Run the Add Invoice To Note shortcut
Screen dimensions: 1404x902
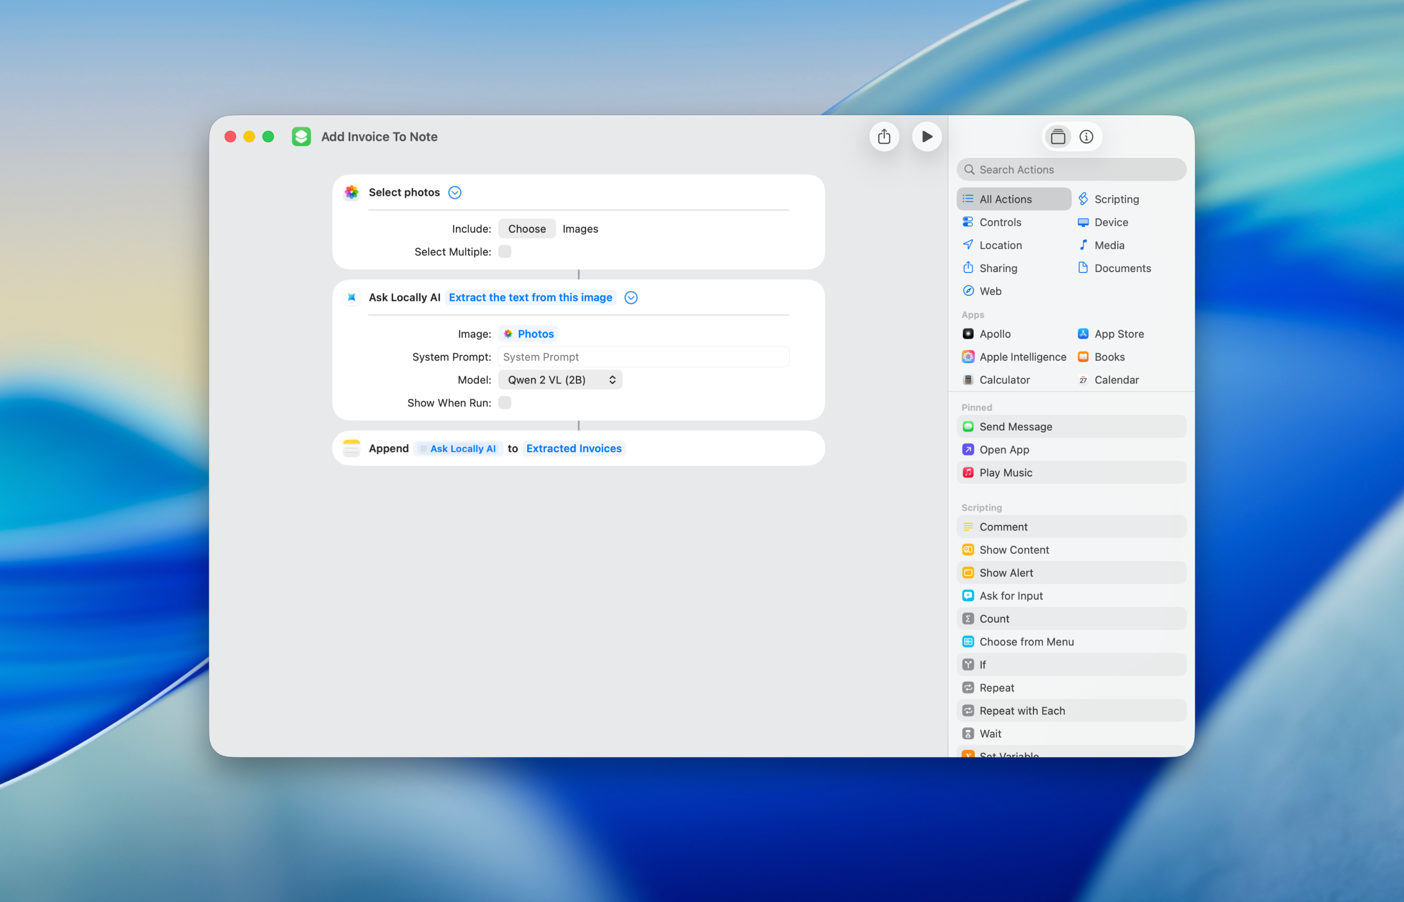point(927,137)
